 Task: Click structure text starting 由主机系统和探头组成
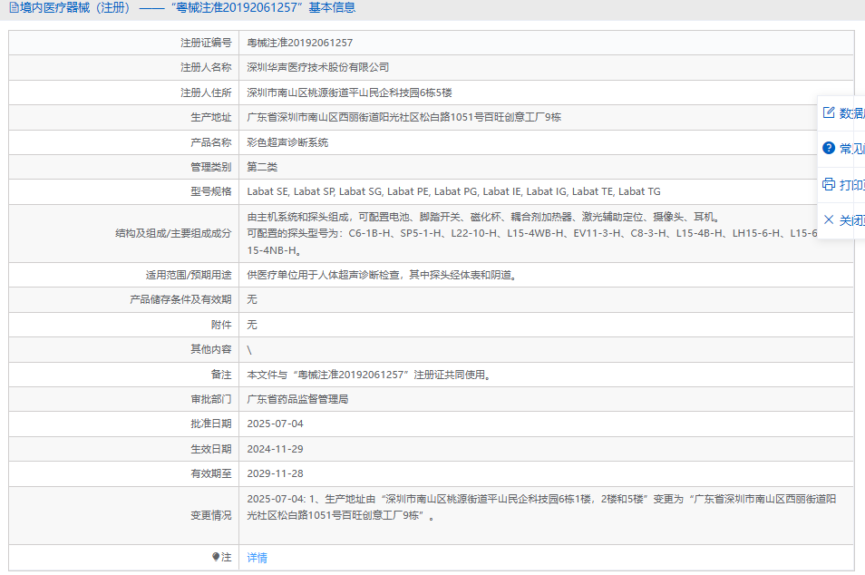482,217
